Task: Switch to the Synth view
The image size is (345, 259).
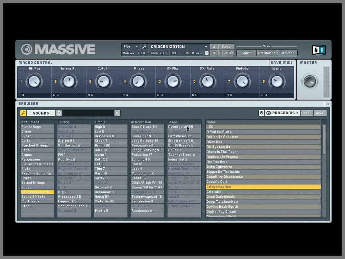Action: [x=246, y=53]
